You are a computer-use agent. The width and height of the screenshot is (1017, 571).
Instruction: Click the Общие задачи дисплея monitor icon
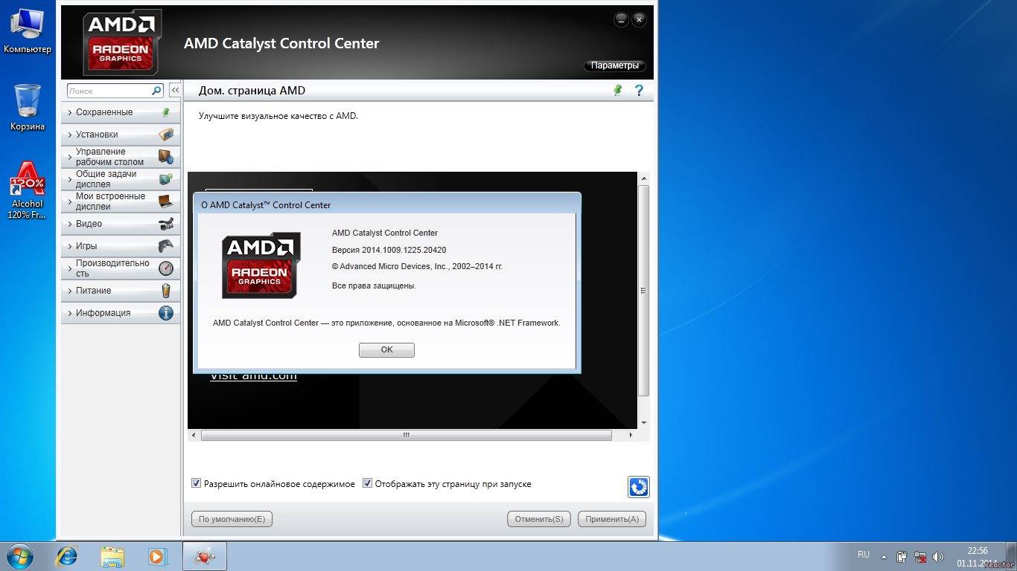[165, 179]
